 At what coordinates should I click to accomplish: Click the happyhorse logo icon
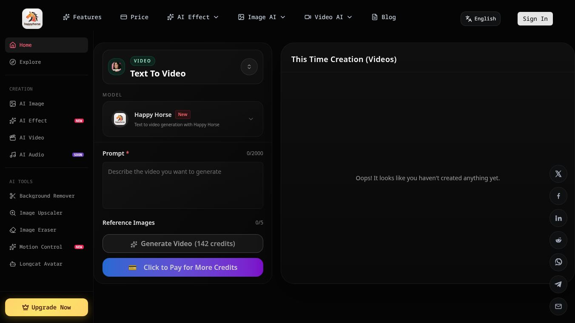coord(32,19)
